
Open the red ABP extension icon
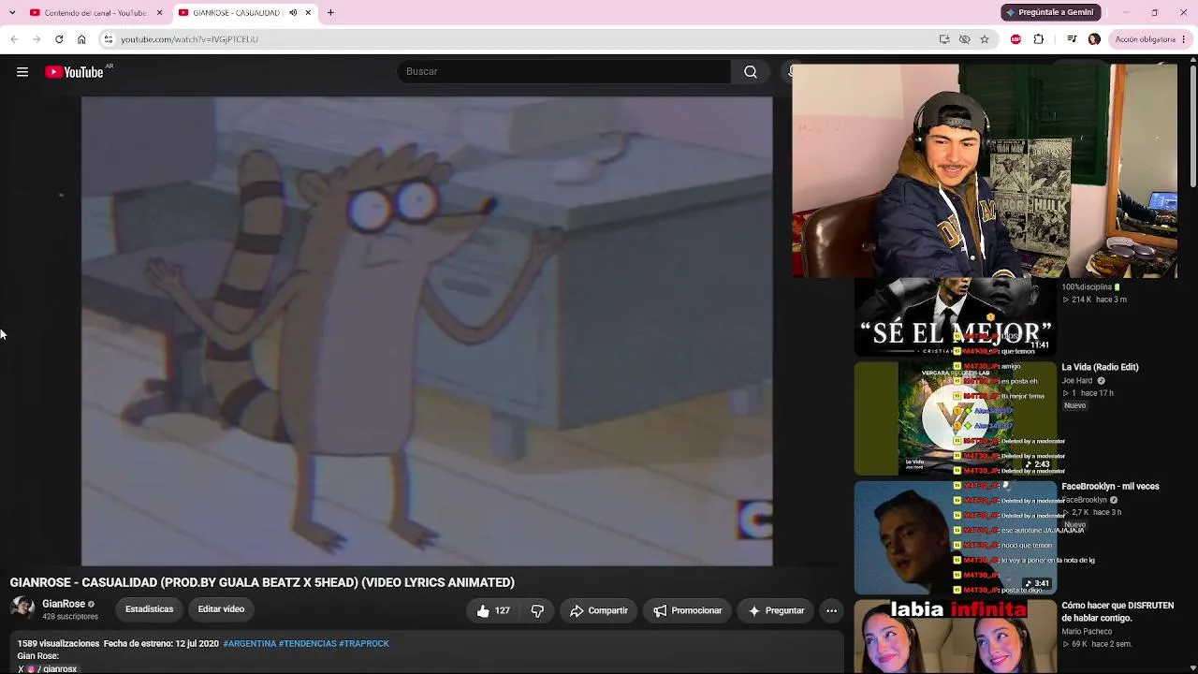1015,39
